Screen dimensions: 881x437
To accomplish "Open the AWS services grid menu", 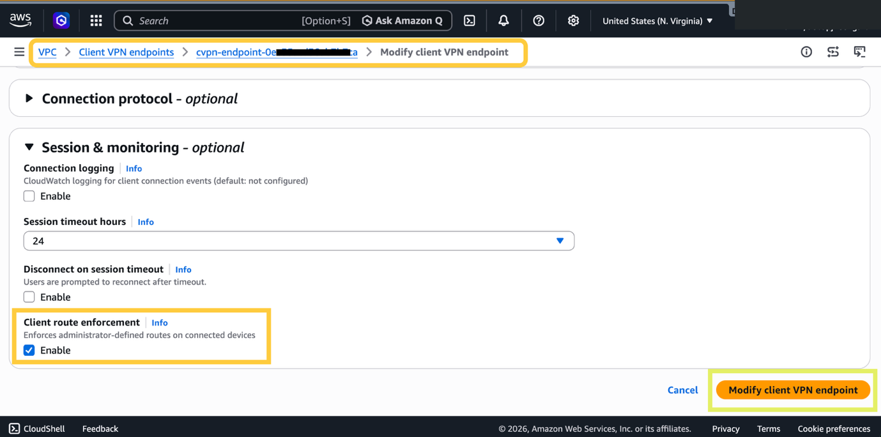I will click(x=96, y=20).
